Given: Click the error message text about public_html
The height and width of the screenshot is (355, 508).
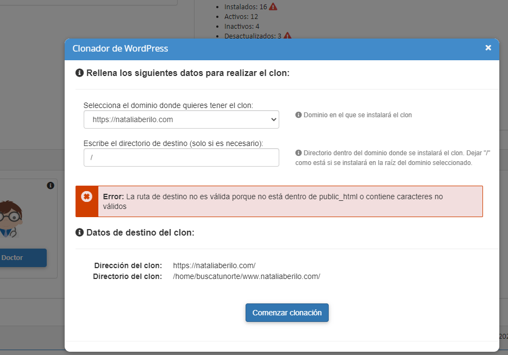Looking at the screenshot, I should (273, 201).
